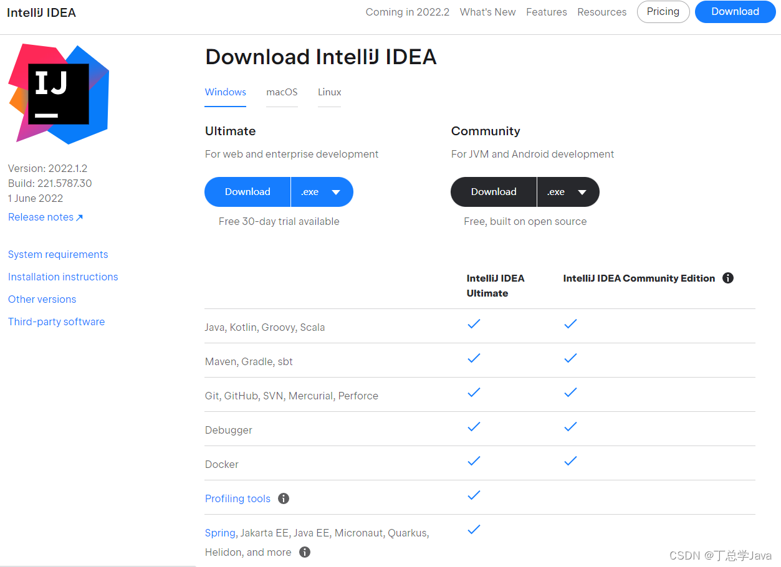Click the blue Download button in header
The image size is (781, 567).
click(x=735, y=12)
